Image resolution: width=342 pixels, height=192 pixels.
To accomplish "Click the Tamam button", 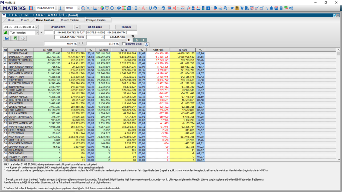I will click(126, 27).
